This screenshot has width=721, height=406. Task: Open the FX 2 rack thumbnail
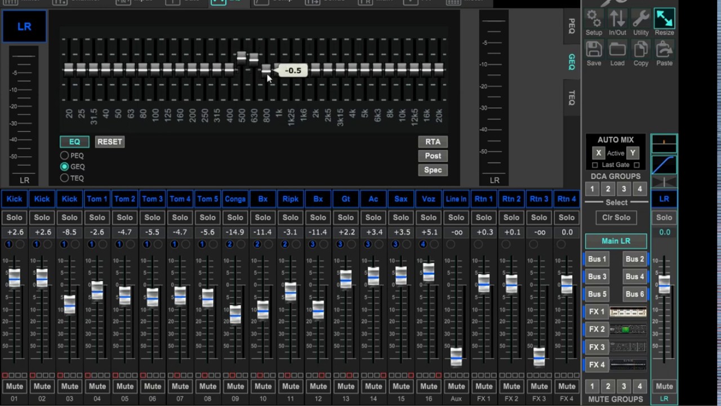pos(628,329)
